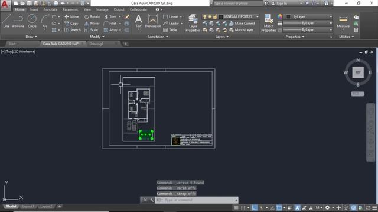Toggle object snap in status bar
The height and width of the screenshot is (212, 378).
tap(279, 208)
